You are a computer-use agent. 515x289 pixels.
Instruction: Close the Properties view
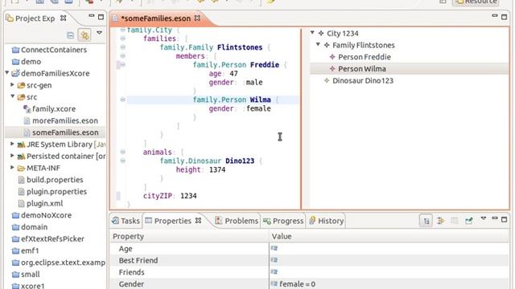tap(198, 221)
